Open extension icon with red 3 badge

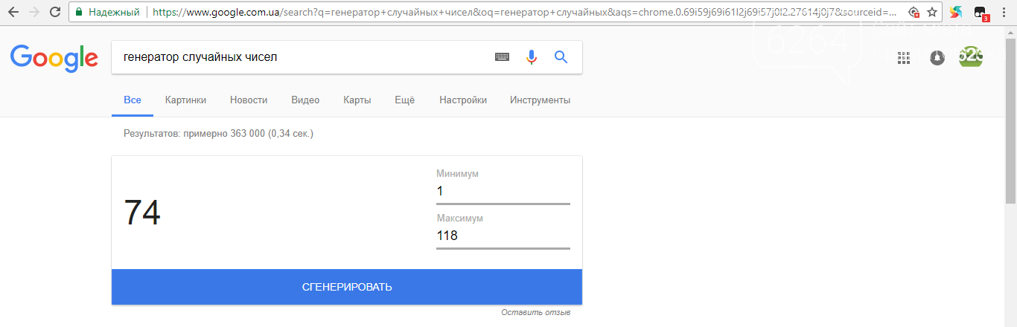coord(981,13)
